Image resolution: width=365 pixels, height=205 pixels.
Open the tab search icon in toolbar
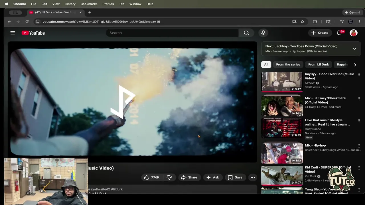[x=328, y=22]
